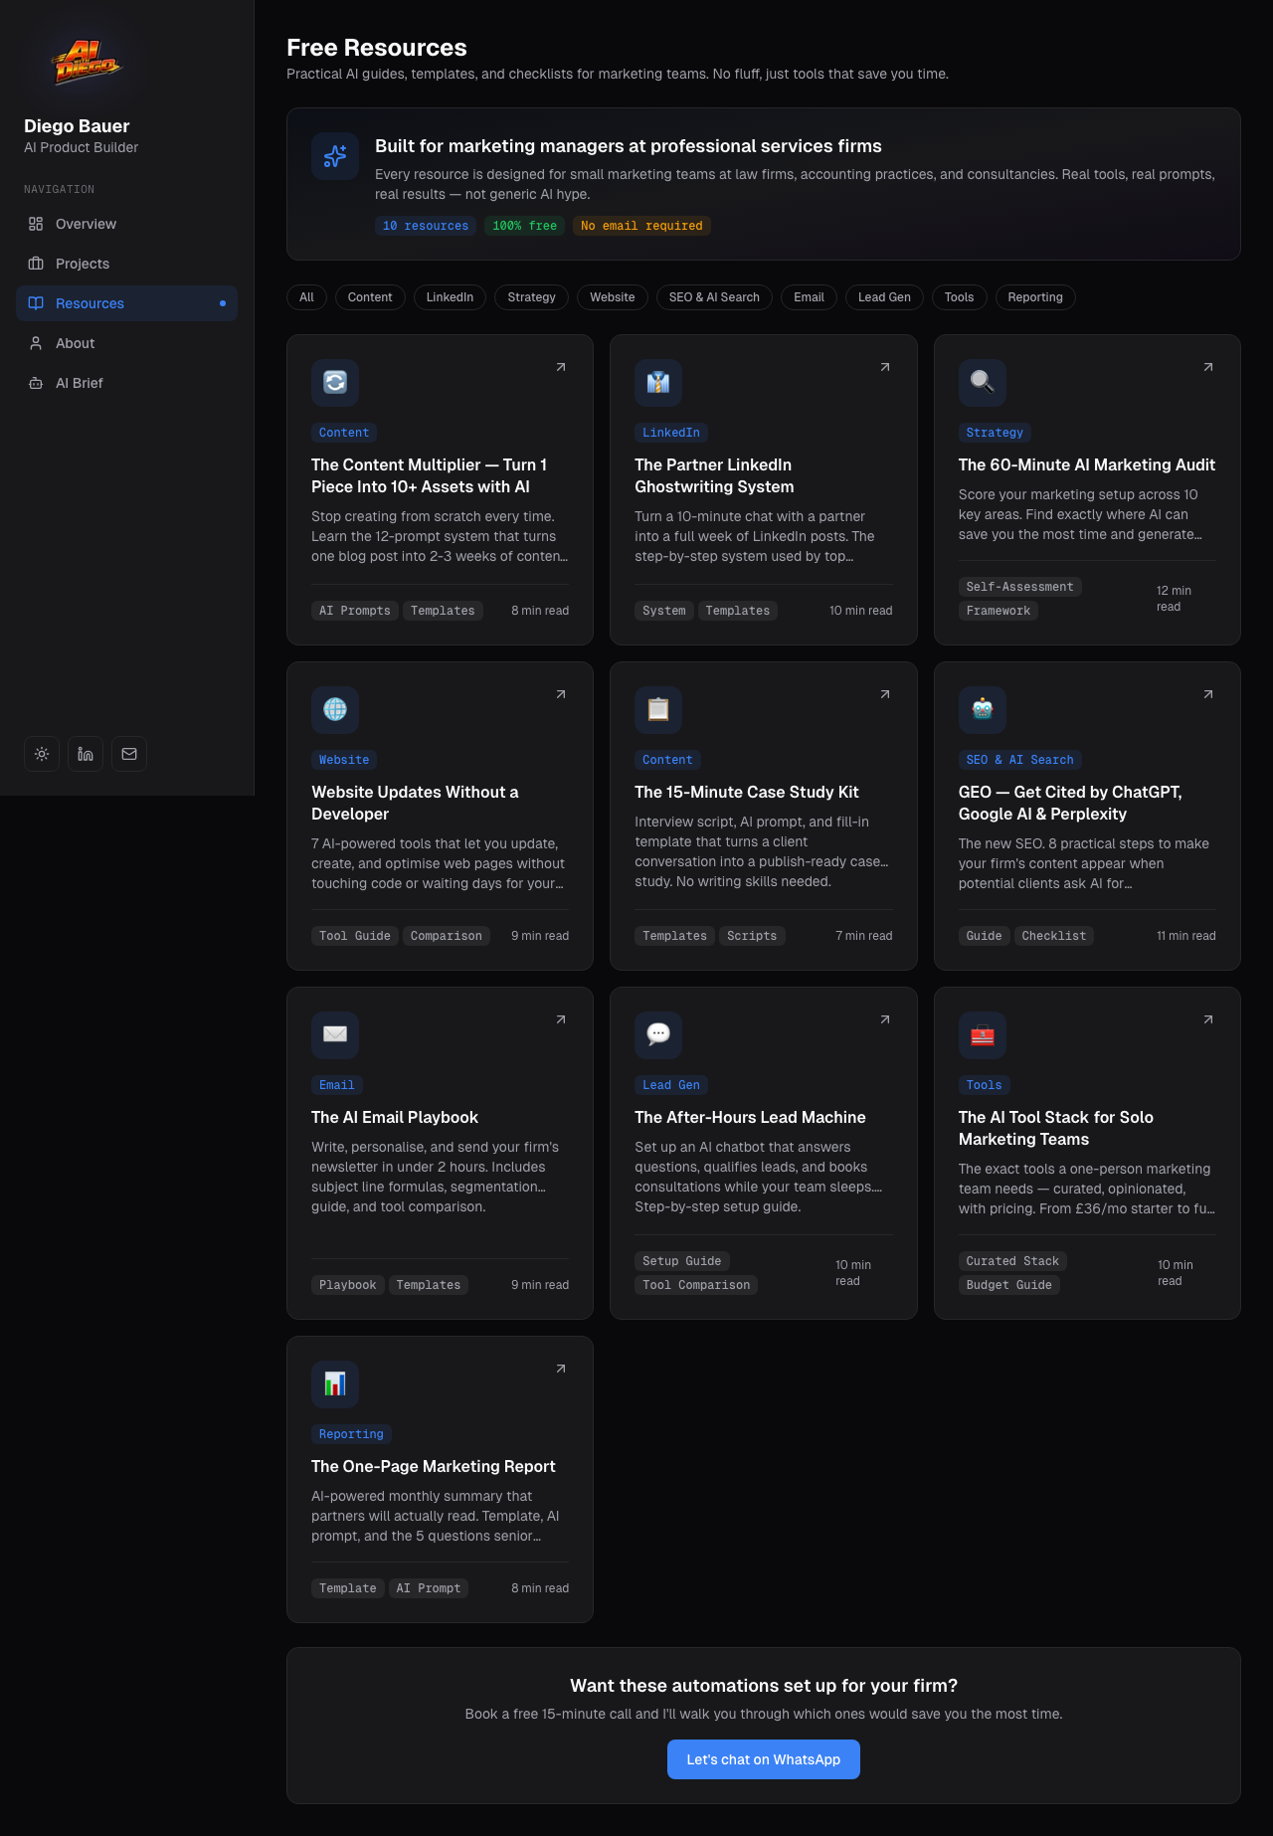This screenshot has width=1273, height=1836.
Task: Click arrow icon on Partner LinkedIn Ghostwriting card
Action: [x=884, y=367]
